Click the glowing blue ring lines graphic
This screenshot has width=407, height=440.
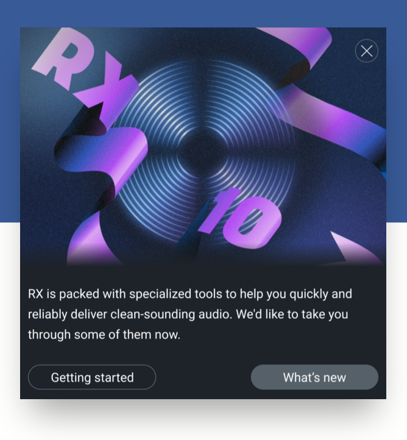(x=202, y=152)
